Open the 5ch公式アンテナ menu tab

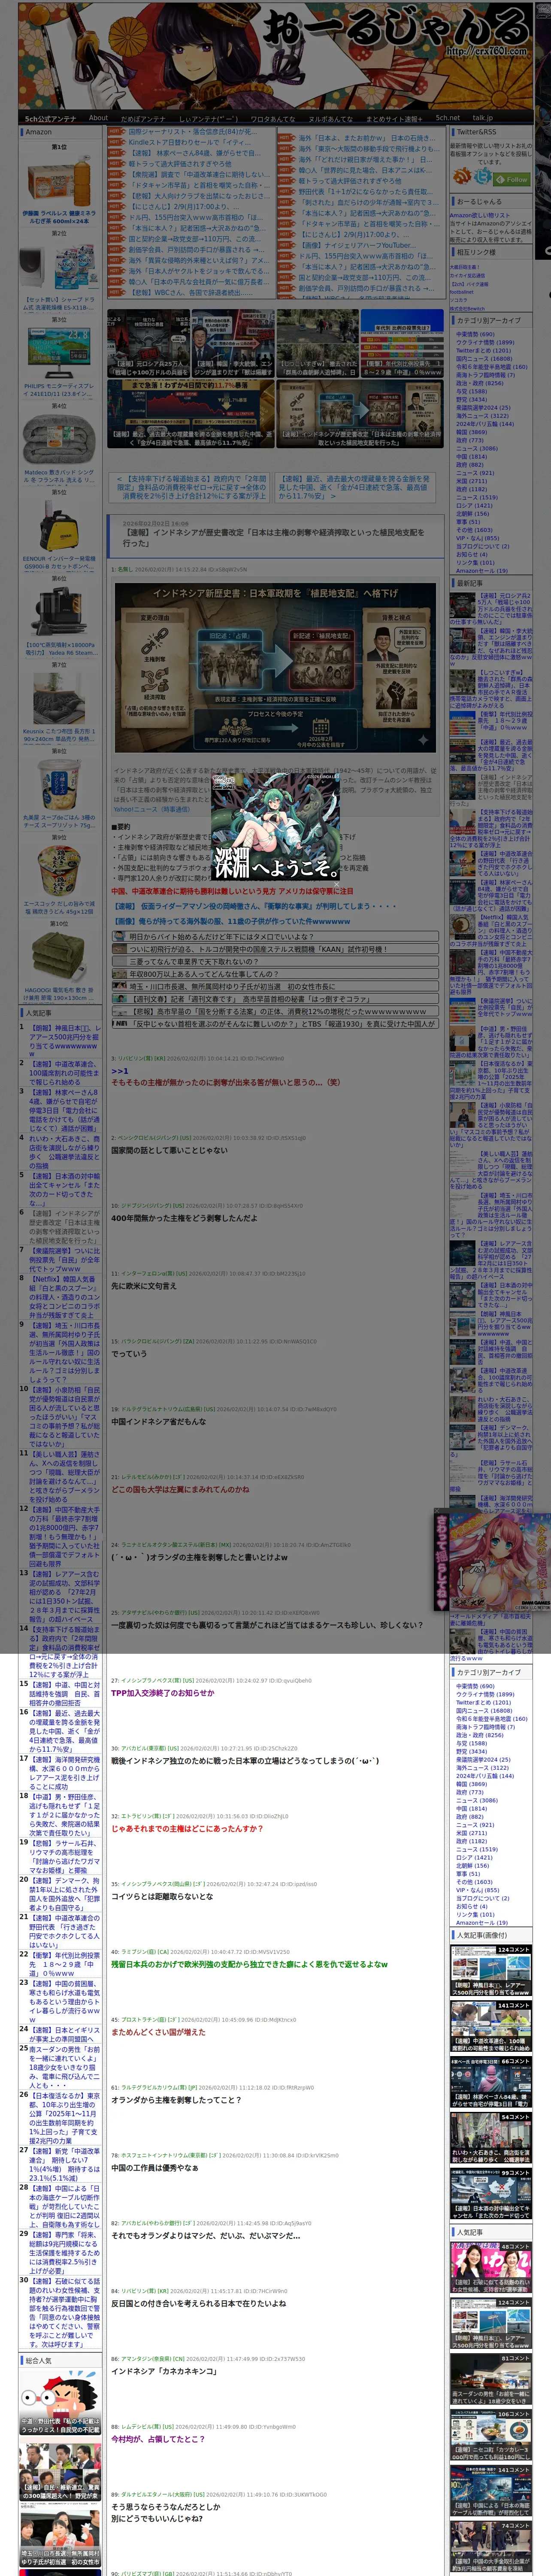(x=50, y=118)
